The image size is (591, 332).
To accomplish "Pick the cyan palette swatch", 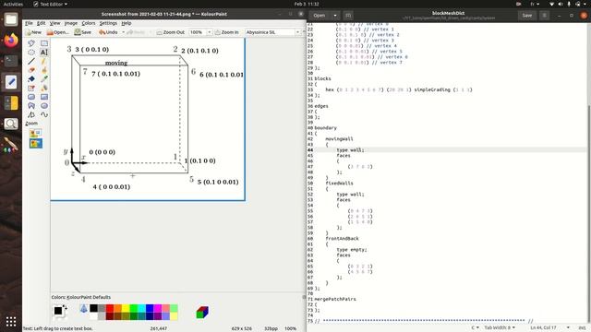I will (x=141, y=309).
